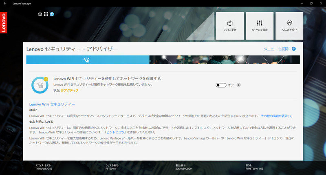Click the BIOS version R0XET28W 1.05
Viewport: 326px width, 175px height.
point(254,169)
